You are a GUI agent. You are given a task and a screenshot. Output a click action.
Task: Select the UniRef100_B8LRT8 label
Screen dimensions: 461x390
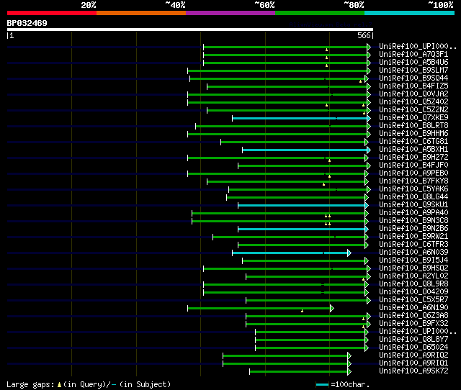pyautogui.click(x=413, y=126)
